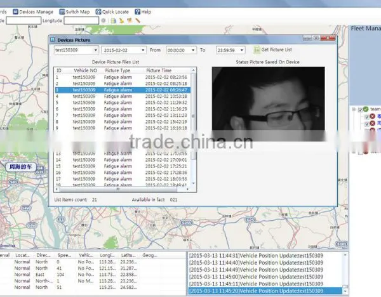Select the ruler measure tool icon
Screen dimensions: 381x297
(138, 20)
